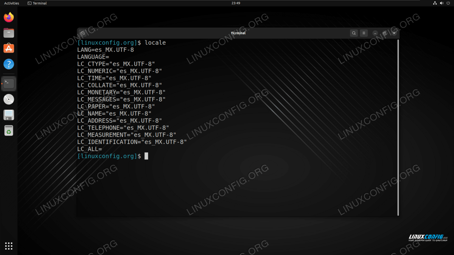Click the LC_CTYPE line
Viewport: 454px width, 255px height.
click(116, 64)
